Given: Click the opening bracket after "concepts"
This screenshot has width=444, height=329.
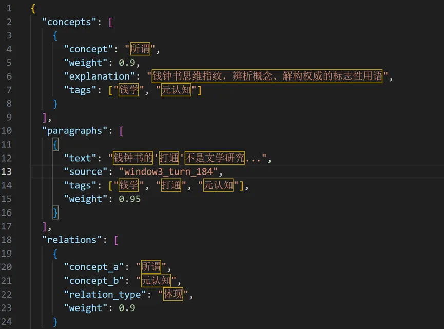Looking at the screenshot, I should click(110, 23).
